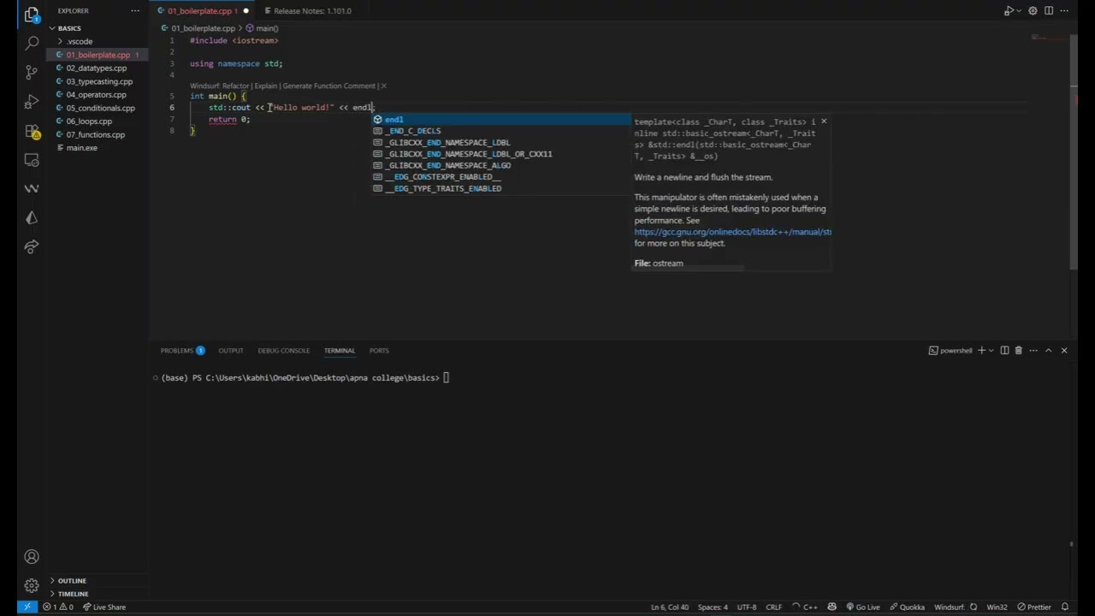The image size is (1095, 616).
Task: Open the PROBLEMS panel tab
Action: [x=182, y=350]
